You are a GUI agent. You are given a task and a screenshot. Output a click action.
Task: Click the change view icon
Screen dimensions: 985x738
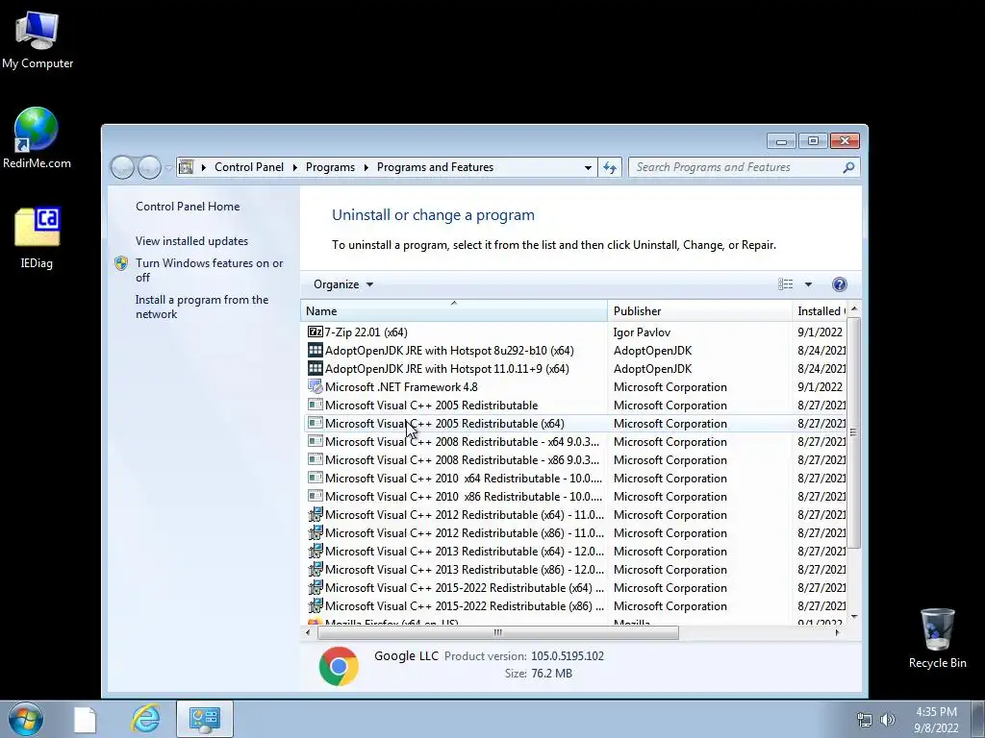coord(785,284)
